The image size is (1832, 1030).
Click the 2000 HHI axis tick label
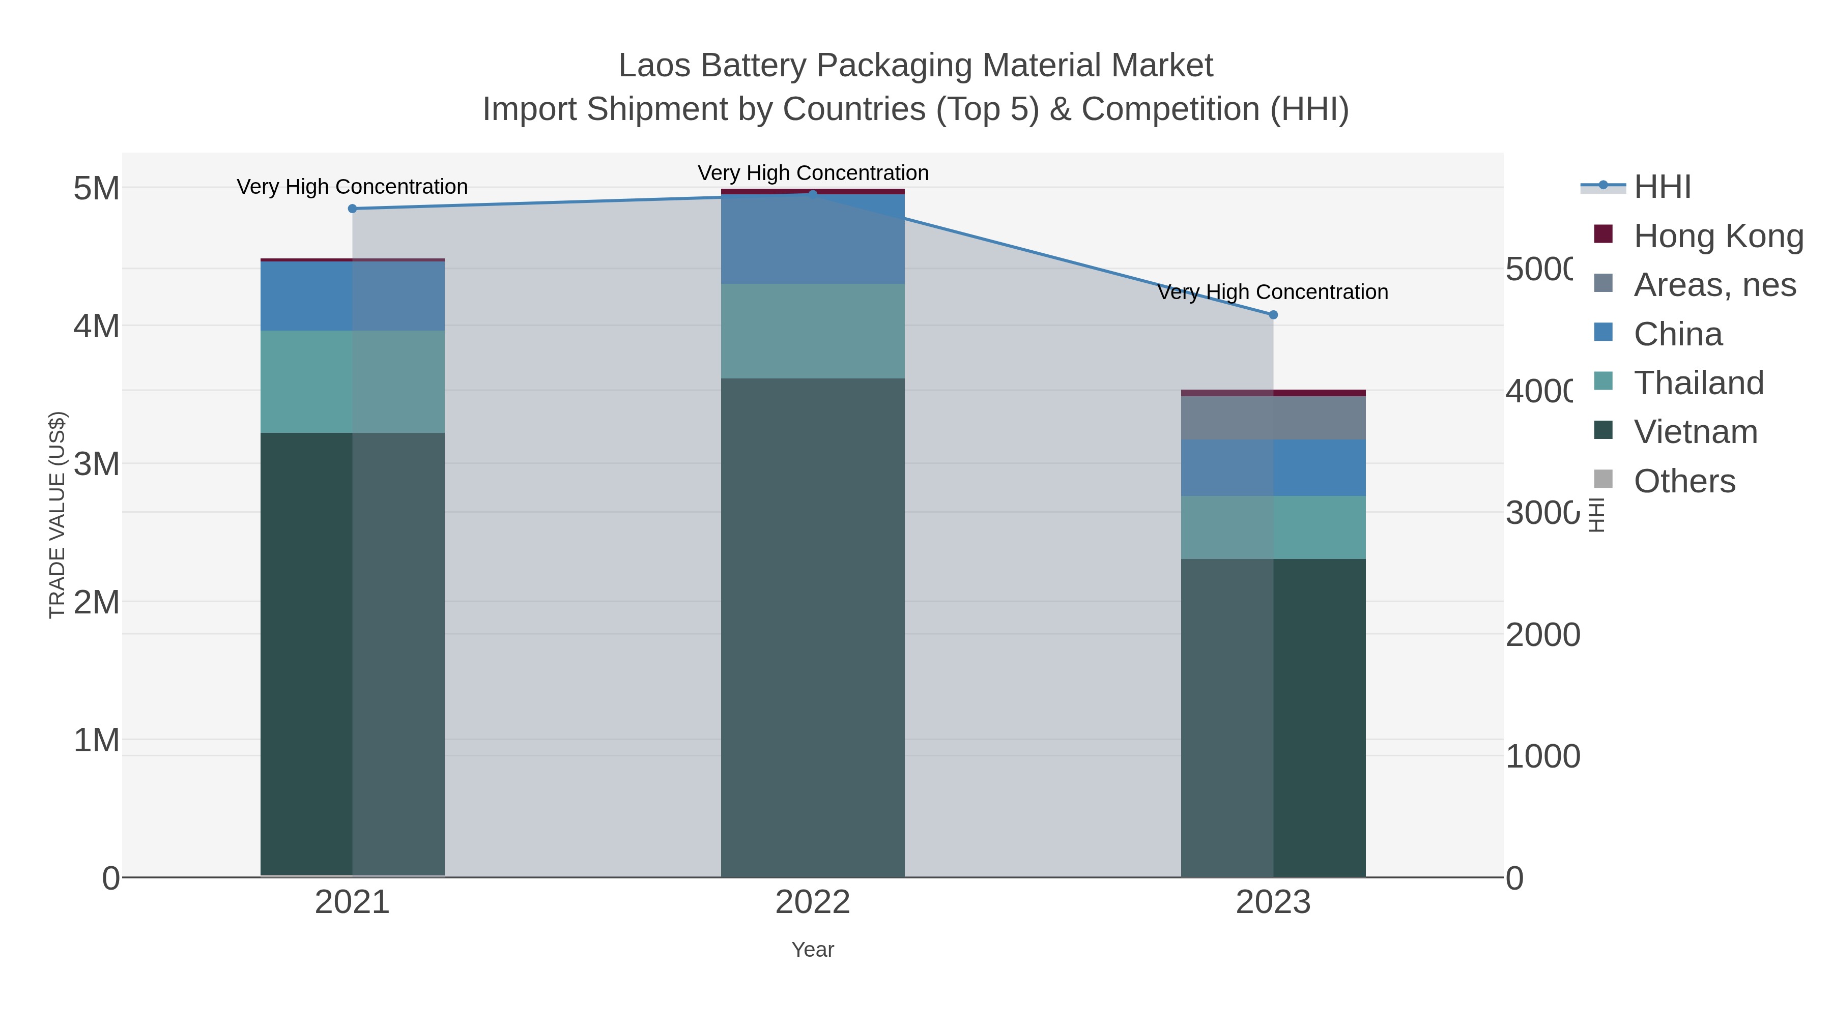pyautogui.click(x=1543, y=635)
